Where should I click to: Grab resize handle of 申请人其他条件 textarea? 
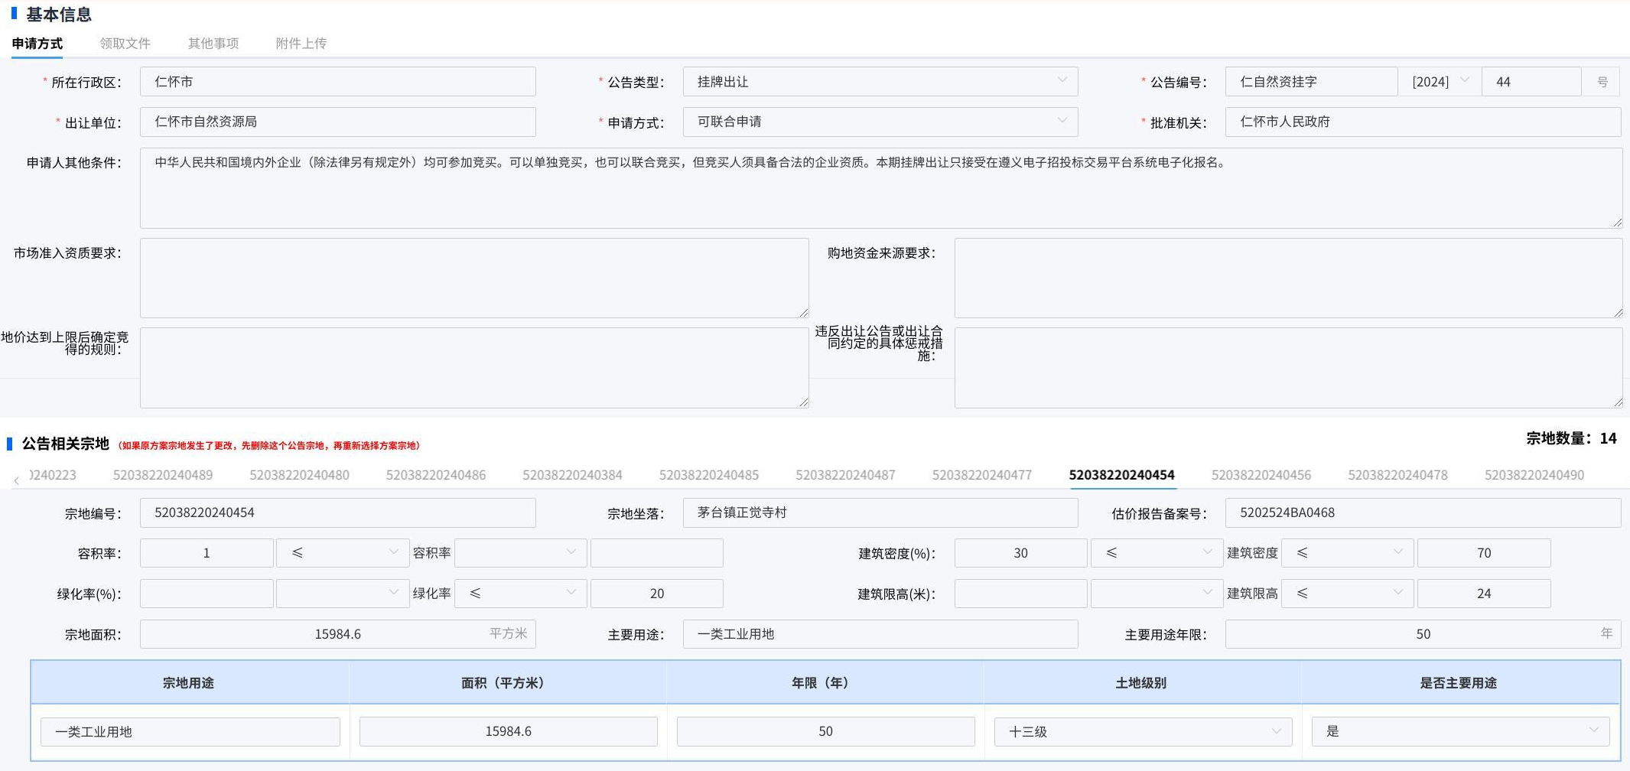pos(1616,223)
